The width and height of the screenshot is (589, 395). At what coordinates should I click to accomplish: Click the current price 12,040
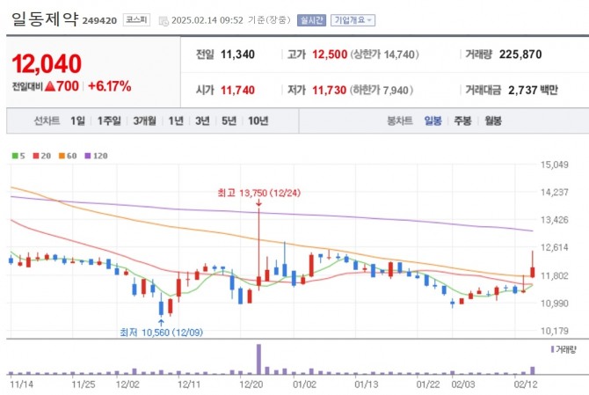pyautogui.click(x=47, y=63)
